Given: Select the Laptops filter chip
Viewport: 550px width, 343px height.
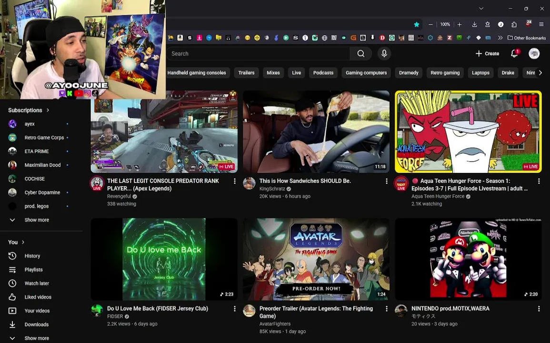Looking at the screenshot, I should tap(480, 73).
